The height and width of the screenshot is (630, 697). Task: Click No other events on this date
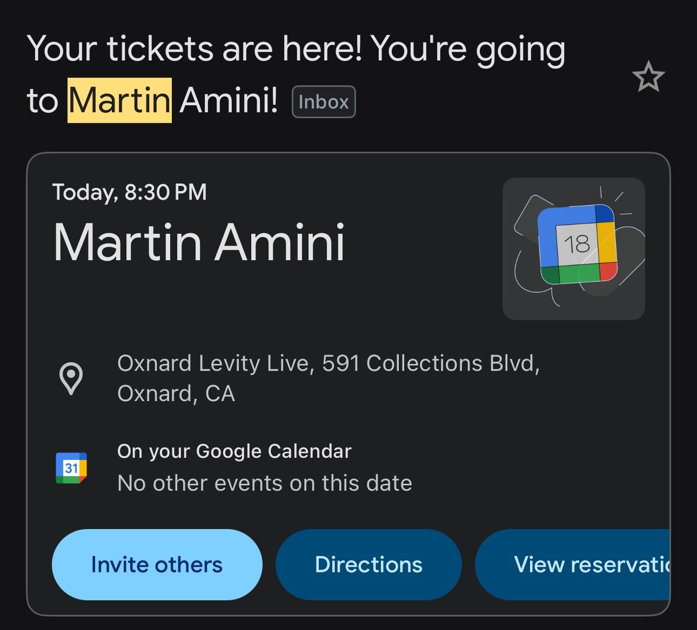(x=265, y=483)
